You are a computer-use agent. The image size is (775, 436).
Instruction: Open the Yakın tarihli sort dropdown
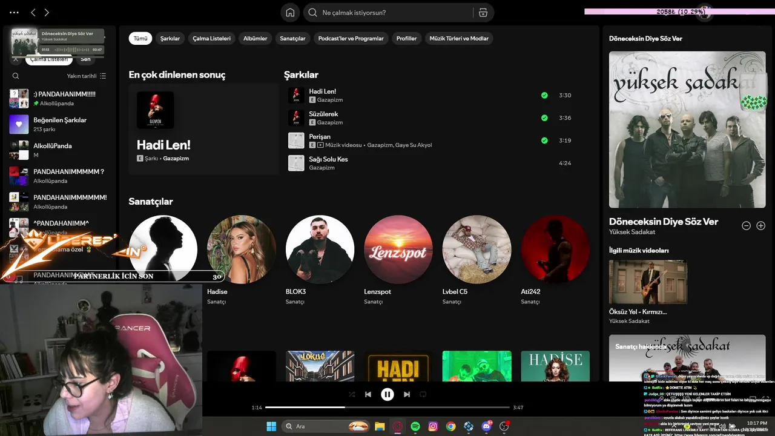87,76
